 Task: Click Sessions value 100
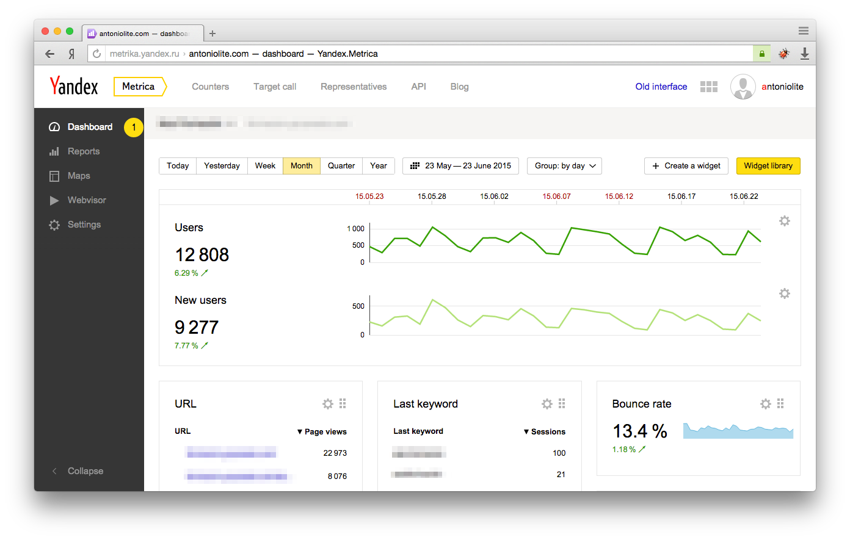[x=559, y=453]
